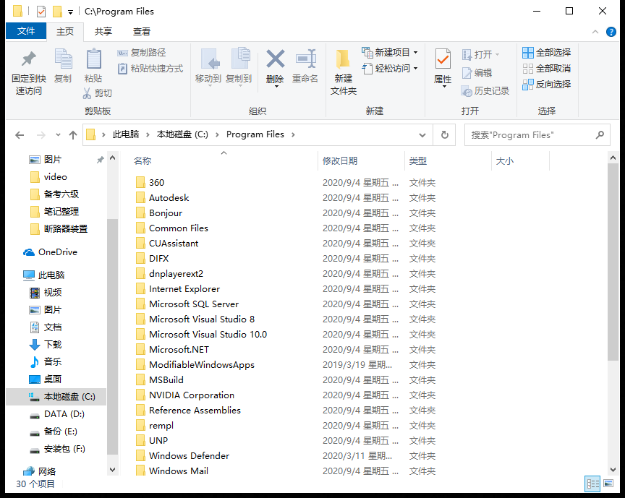Select the Microsoft SQL Server folder

click(194, 304)
